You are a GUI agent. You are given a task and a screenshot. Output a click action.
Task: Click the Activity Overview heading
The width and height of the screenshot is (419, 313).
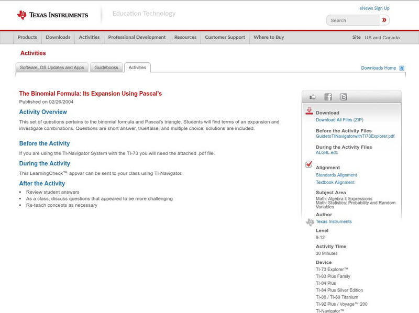[43, 112]
